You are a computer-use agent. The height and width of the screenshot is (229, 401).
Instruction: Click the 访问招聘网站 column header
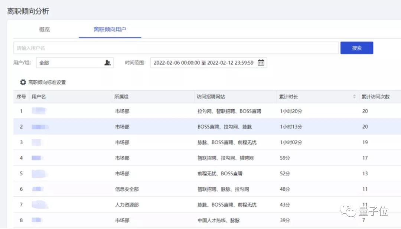[x=211, y=97]
